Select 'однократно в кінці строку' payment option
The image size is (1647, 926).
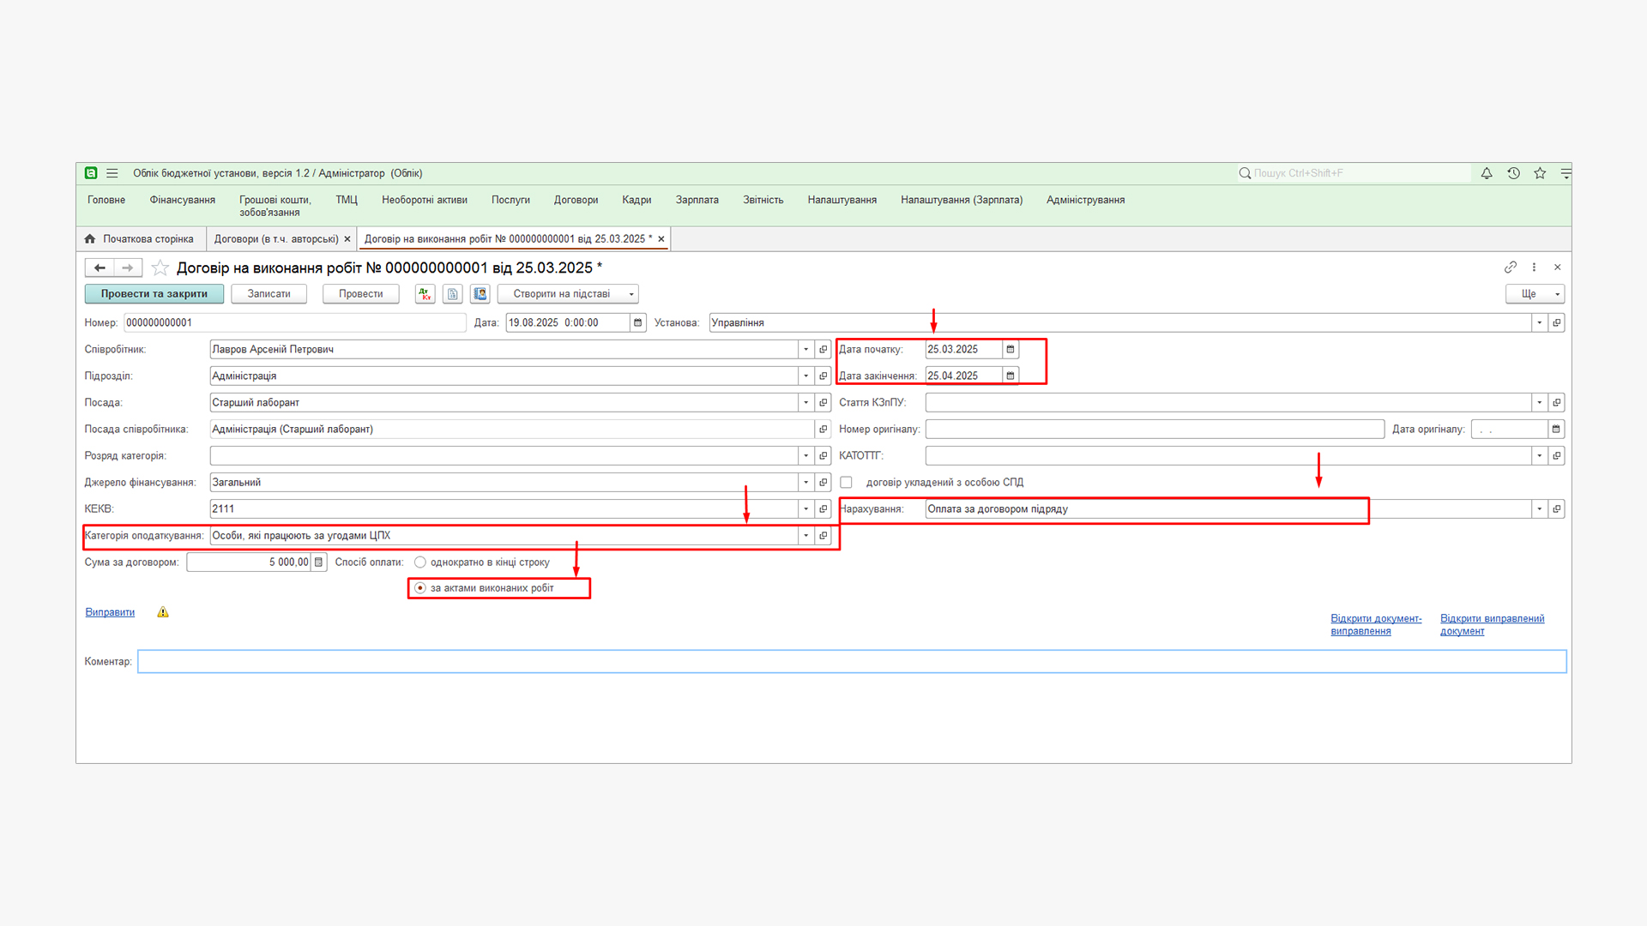420,562
